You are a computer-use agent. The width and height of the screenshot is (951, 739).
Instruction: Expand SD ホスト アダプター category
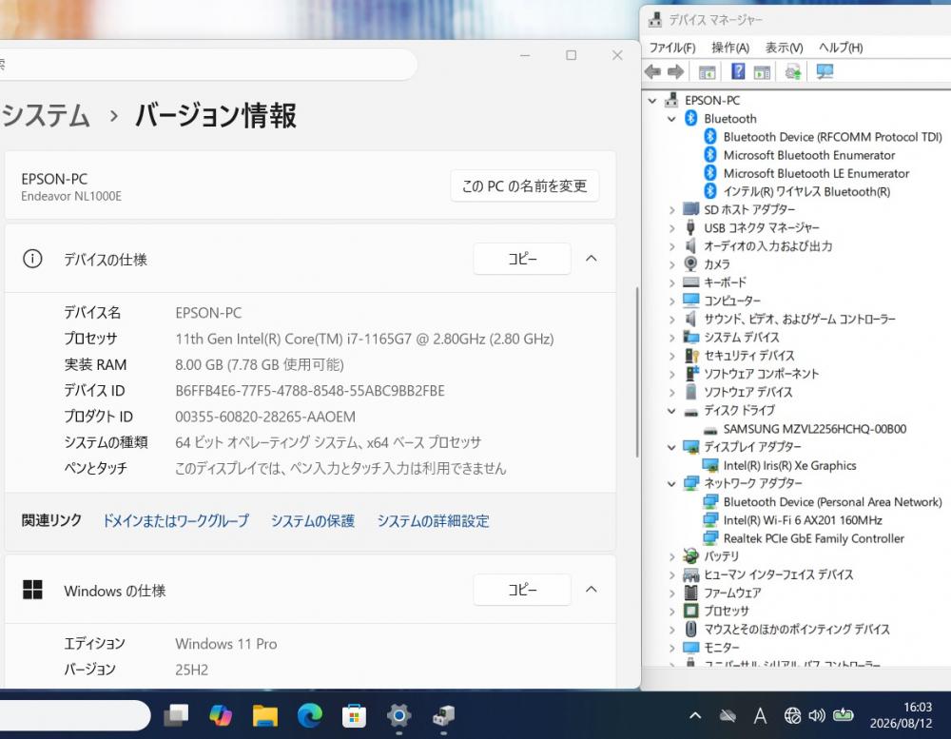[671, 210]
